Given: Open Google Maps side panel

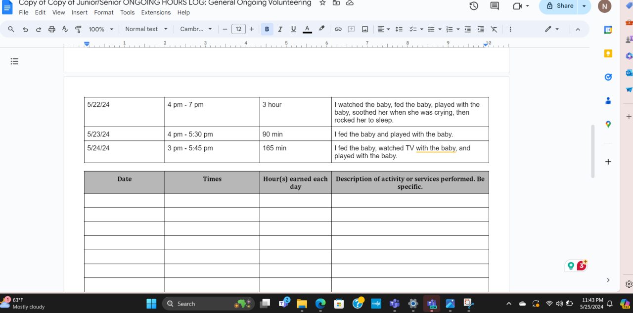Looking at the screenshot, I should pyautogui.click(x=608, y=124).
